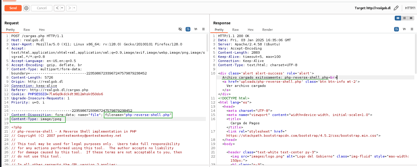Screen dimensions: 417x167
Task: Open the Response Render tab
Action: (x=267, y=30)
